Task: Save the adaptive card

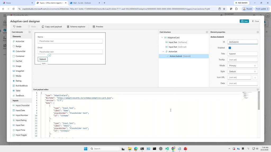Action: 244,21
